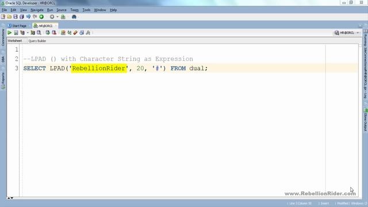Viewport: 368px width, 207px height.
Task: Click the Open folder icon
Action: [9, 17]
